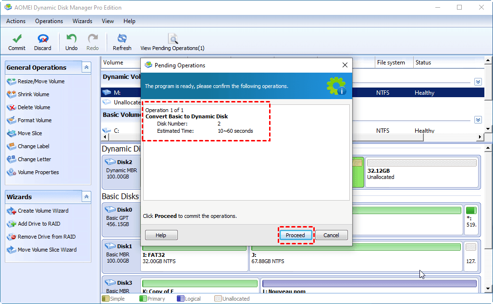This screenshot has height=304, width=493.
Task: Click the Refresh toolbar icon
Action: pyautogui.click(x=122, y=42)
